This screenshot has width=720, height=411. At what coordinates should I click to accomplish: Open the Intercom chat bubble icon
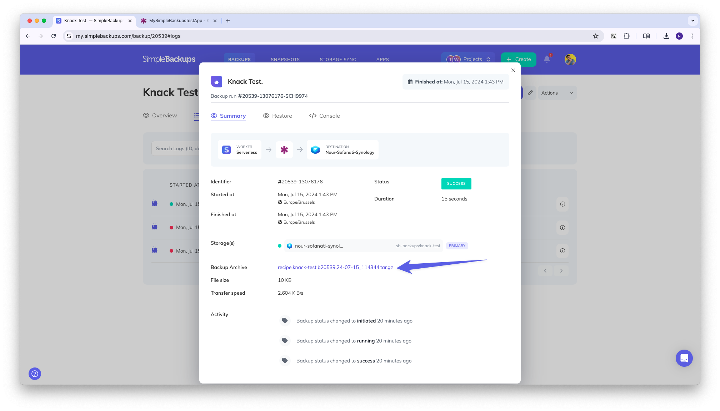click(684, 358)
